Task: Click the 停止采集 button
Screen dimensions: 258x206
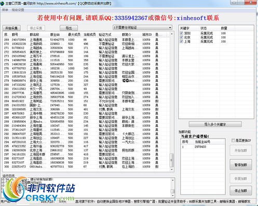Action: point(36,28)
